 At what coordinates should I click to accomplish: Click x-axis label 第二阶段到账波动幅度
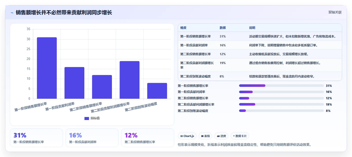point(141,107)
